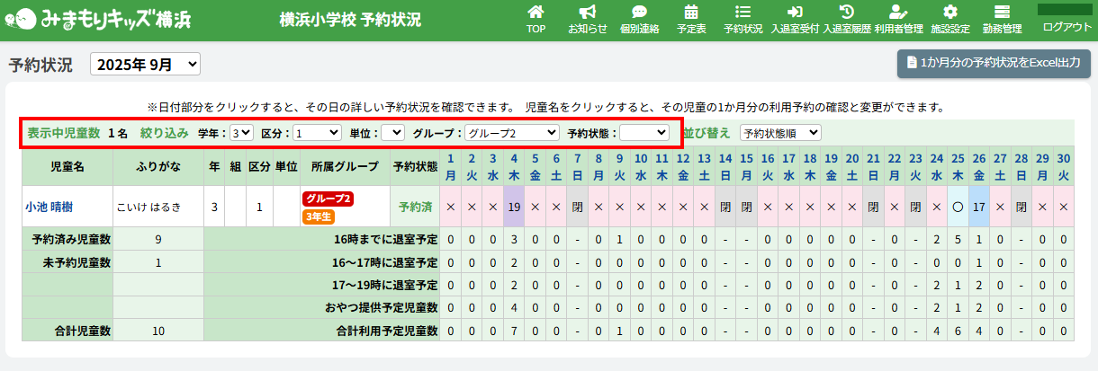Screen dimensions: 1098x371
Task: Click the date header for 25 木
Action: click(958, 166)
